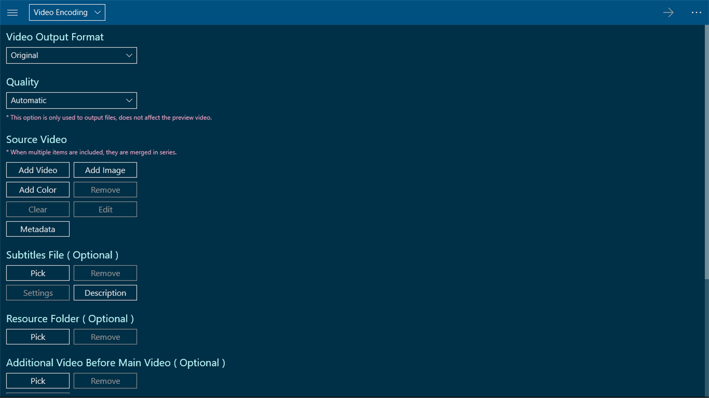Screen dimensions: 709x398
Task: Click the Edit button for source video
Action: (x=105, y=209)
